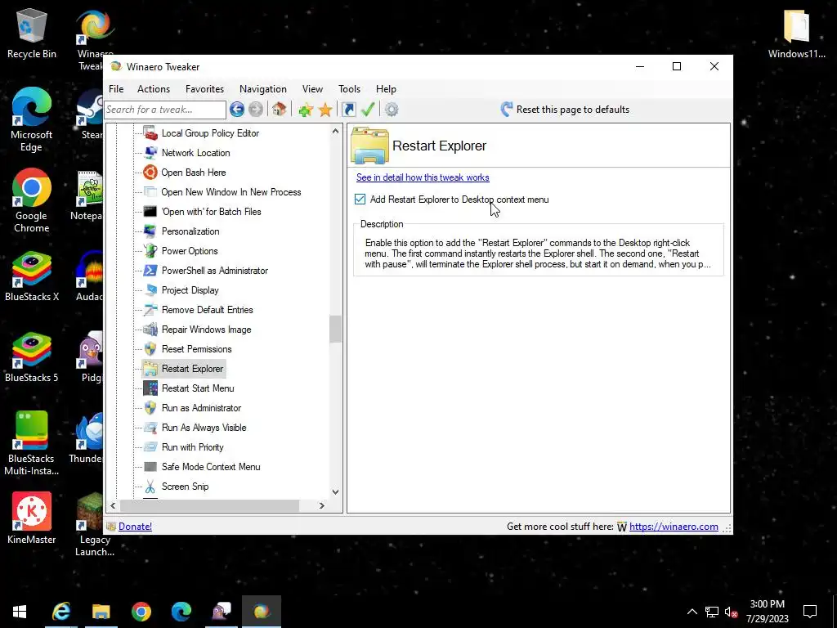Click the Search for a tweak field
The height and width of the screenshot is (628, 837).
click(165, 110)
